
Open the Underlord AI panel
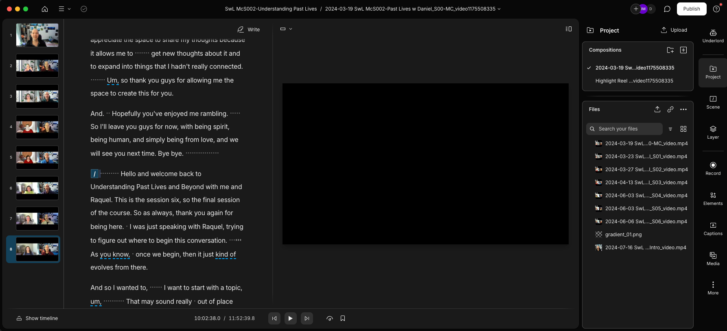coord(713,36)
